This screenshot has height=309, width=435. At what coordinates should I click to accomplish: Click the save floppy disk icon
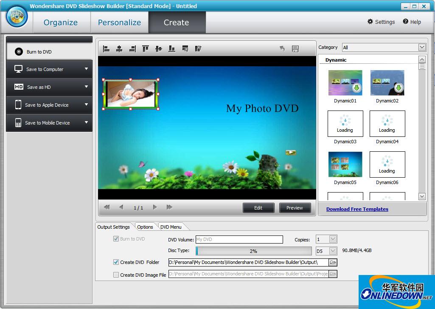coord(295,49)
